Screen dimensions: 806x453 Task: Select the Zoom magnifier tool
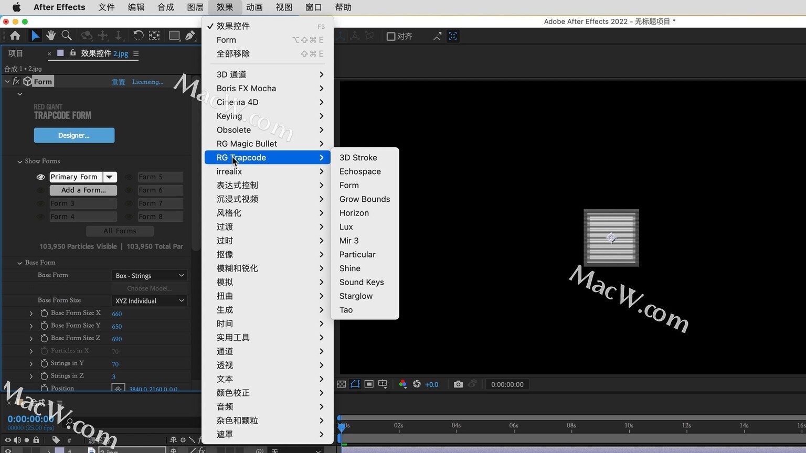coord(67,36)
